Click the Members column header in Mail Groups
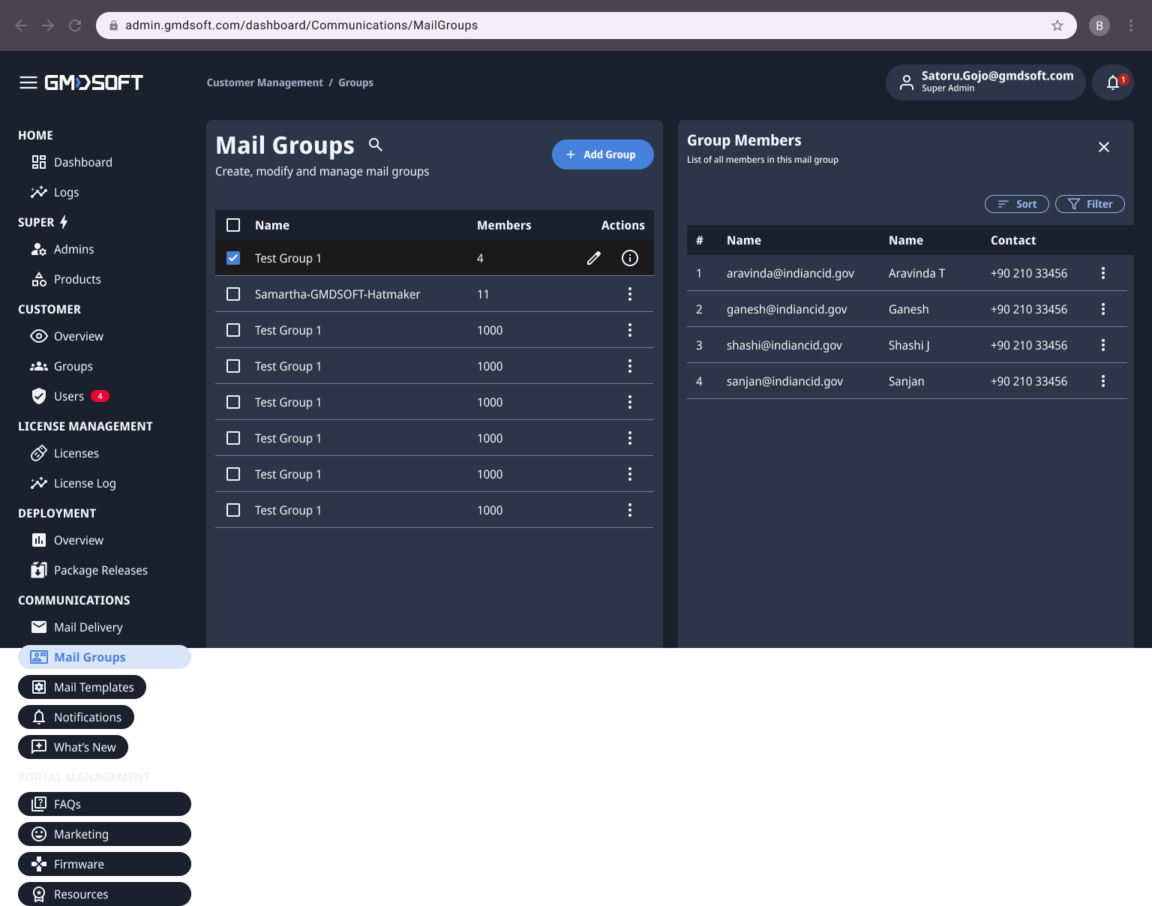This screenshot has width=1152, height=906. [504, 225]
